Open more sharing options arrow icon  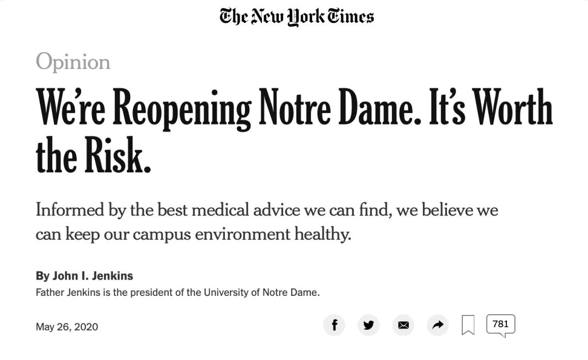[x=437, y=325]
